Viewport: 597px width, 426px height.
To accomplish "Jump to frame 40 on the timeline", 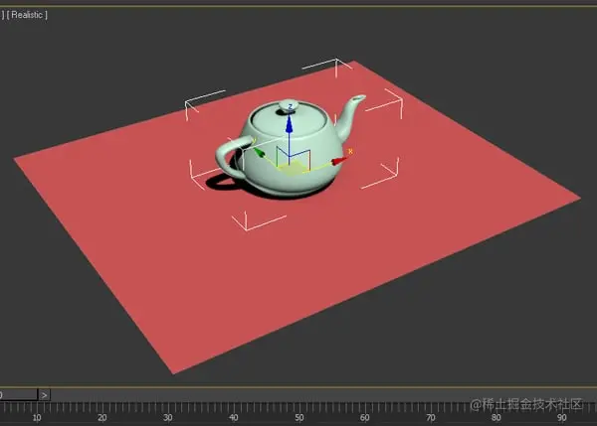I will [234, 418].
